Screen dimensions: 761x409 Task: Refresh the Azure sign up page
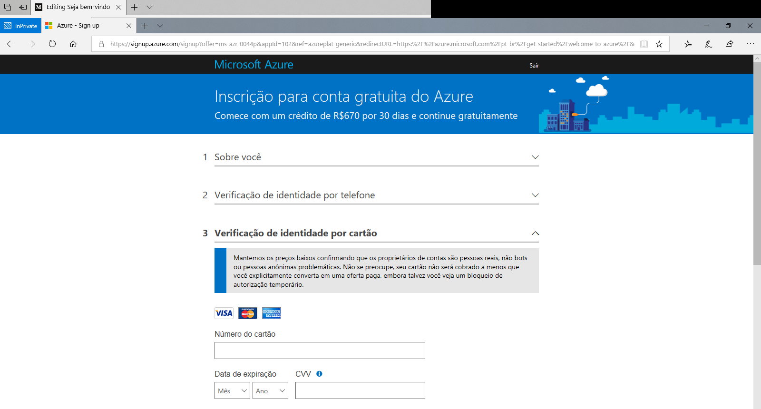click(52, 44)
